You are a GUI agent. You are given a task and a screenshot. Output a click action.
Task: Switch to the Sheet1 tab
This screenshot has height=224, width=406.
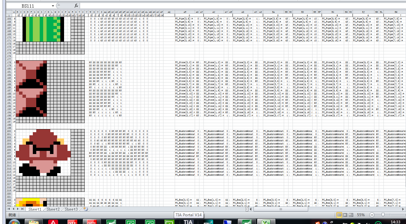(35, 209)
